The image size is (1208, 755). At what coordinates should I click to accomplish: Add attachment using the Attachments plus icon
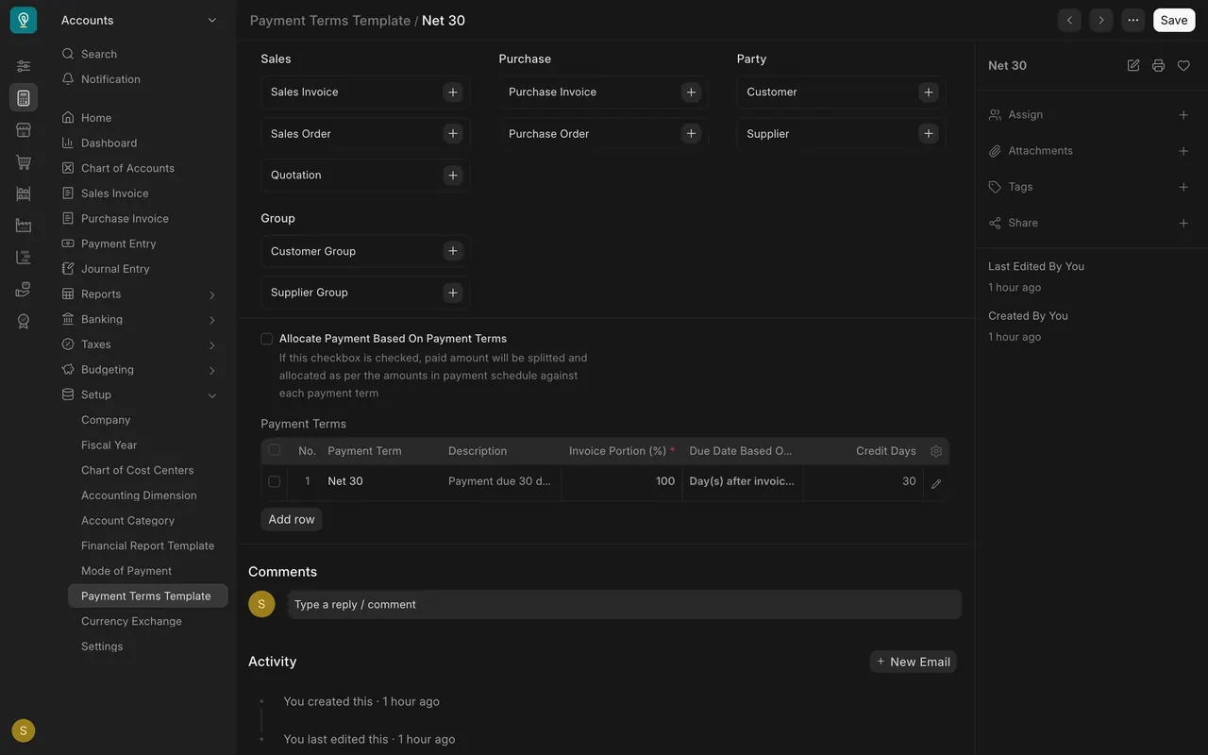coord(1183,151)
